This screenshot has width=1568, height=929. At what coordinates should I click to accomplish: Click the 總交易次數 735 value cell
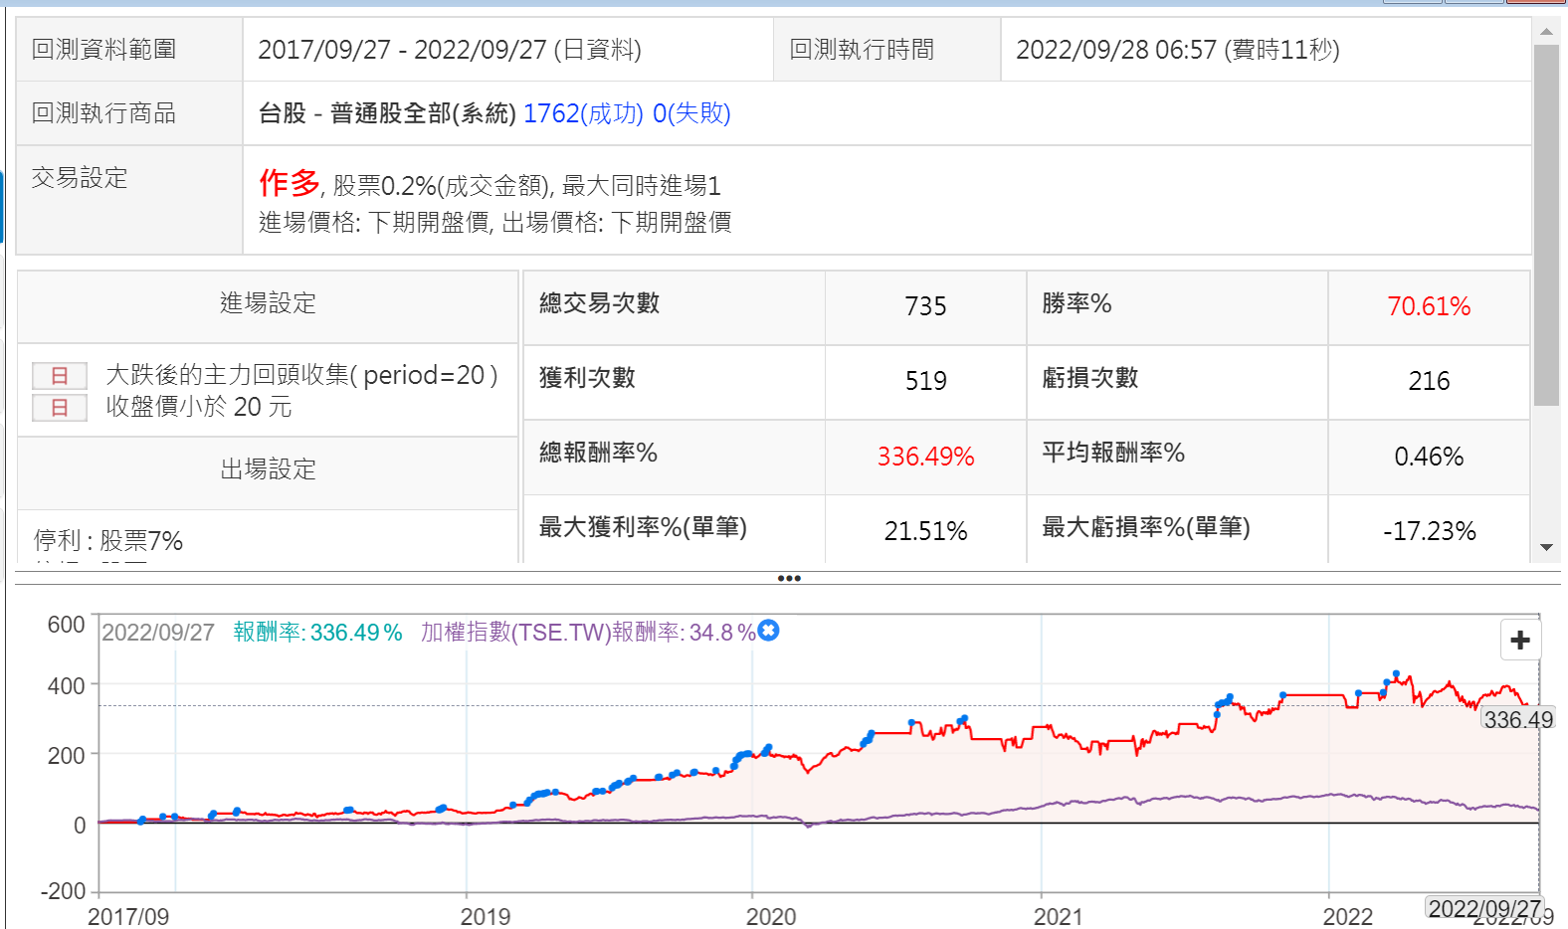pyautogui.click(x=924, y=306)
